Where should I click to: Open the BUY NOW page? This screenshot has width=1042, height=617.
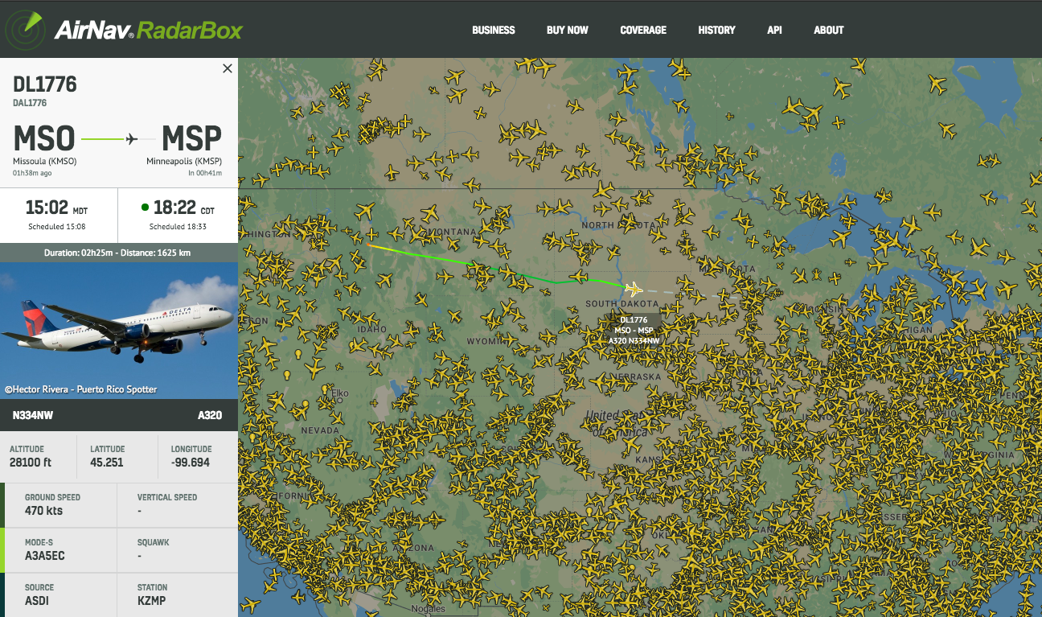(568, 30)
